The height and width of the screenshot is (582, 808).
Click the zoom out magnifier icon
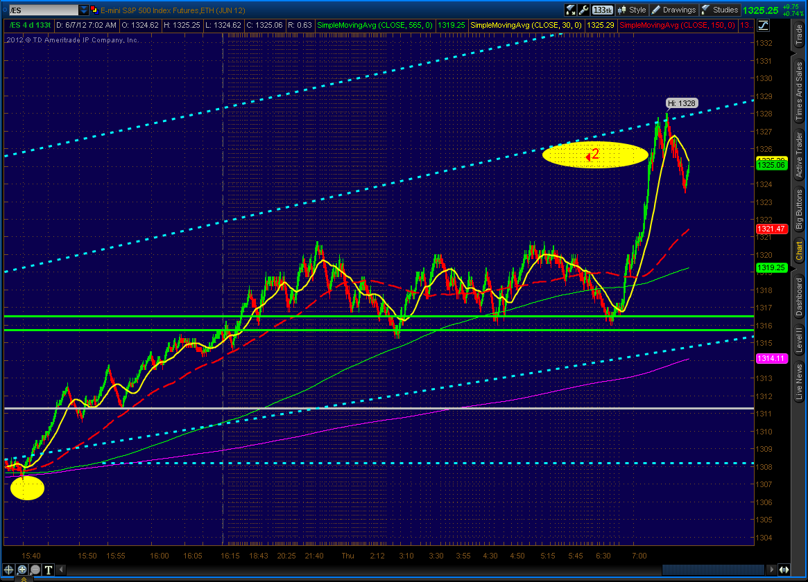[35, 570]
